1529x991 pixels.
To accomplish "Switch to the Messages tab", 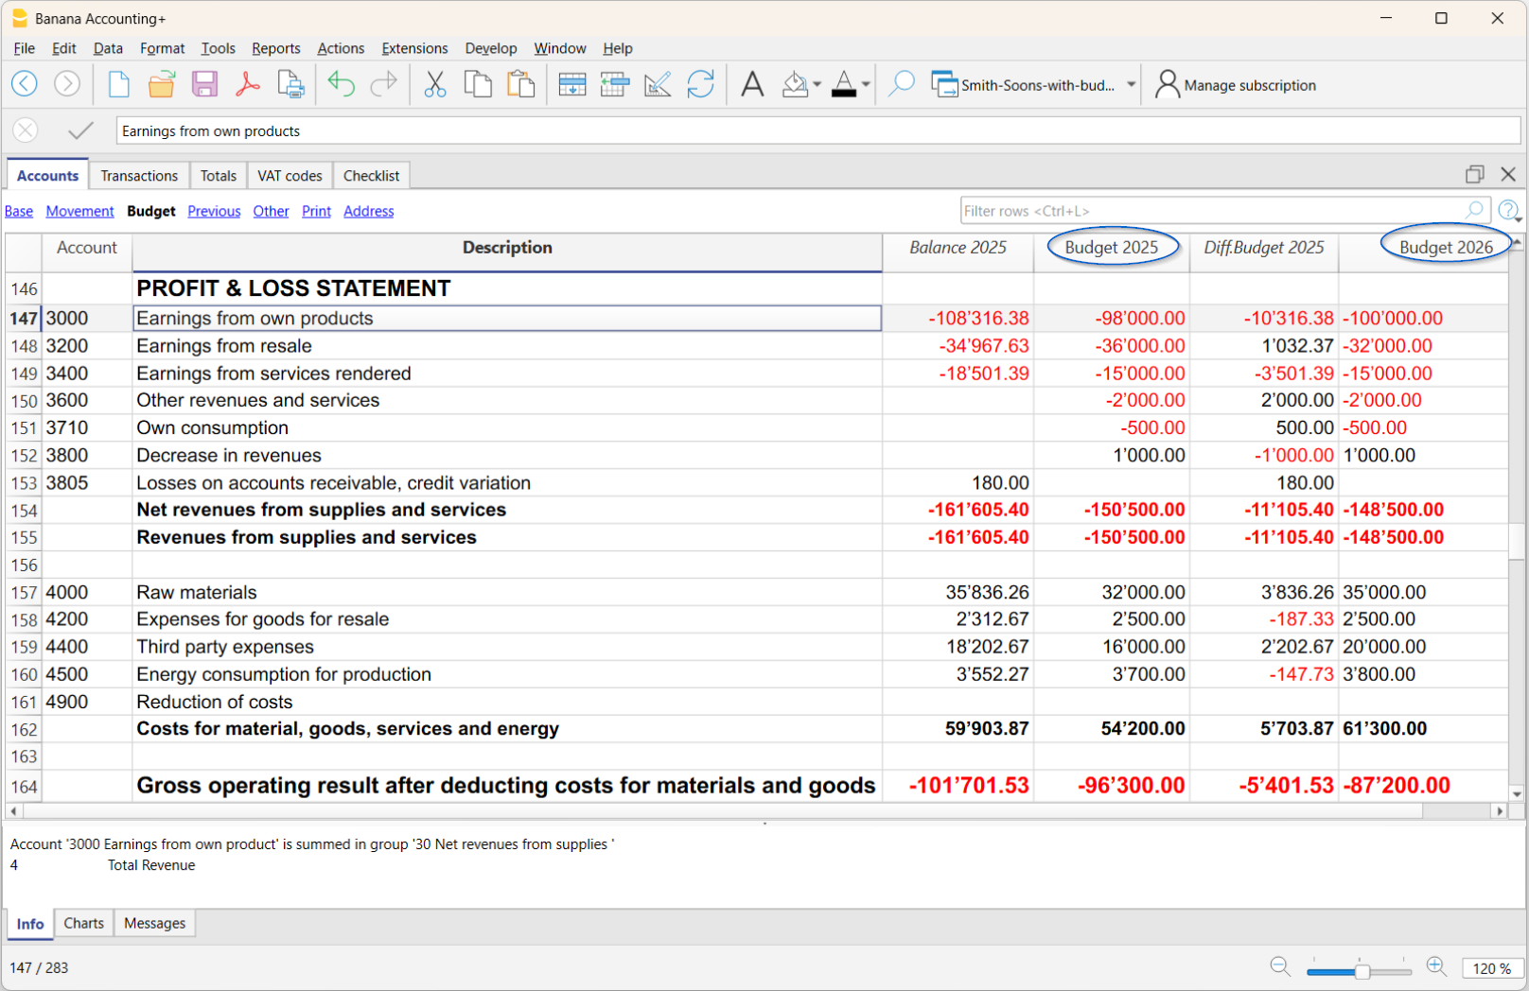I will point(154,923).
